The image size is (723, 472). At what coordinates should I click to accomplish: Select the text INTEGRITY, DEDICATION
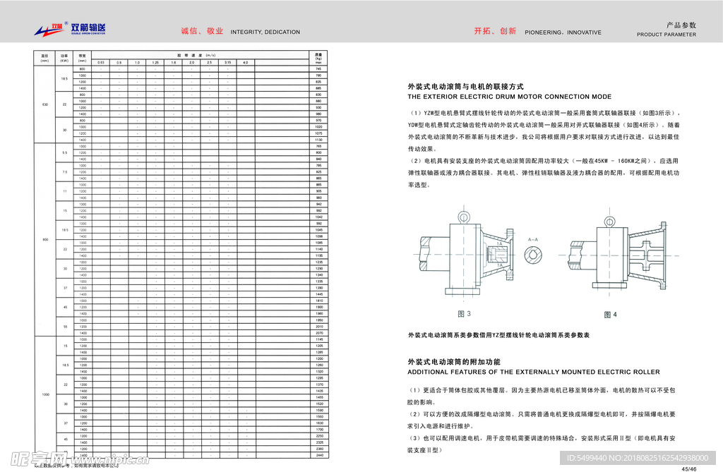pos(265,32)
